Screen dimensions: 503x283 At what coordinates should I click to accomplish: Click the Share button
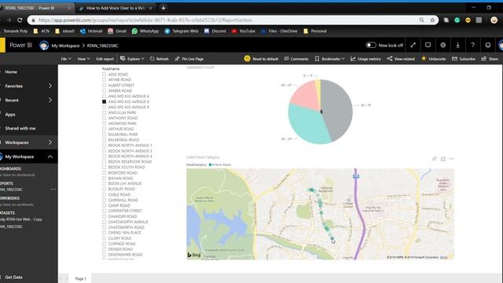pos(490,59)
